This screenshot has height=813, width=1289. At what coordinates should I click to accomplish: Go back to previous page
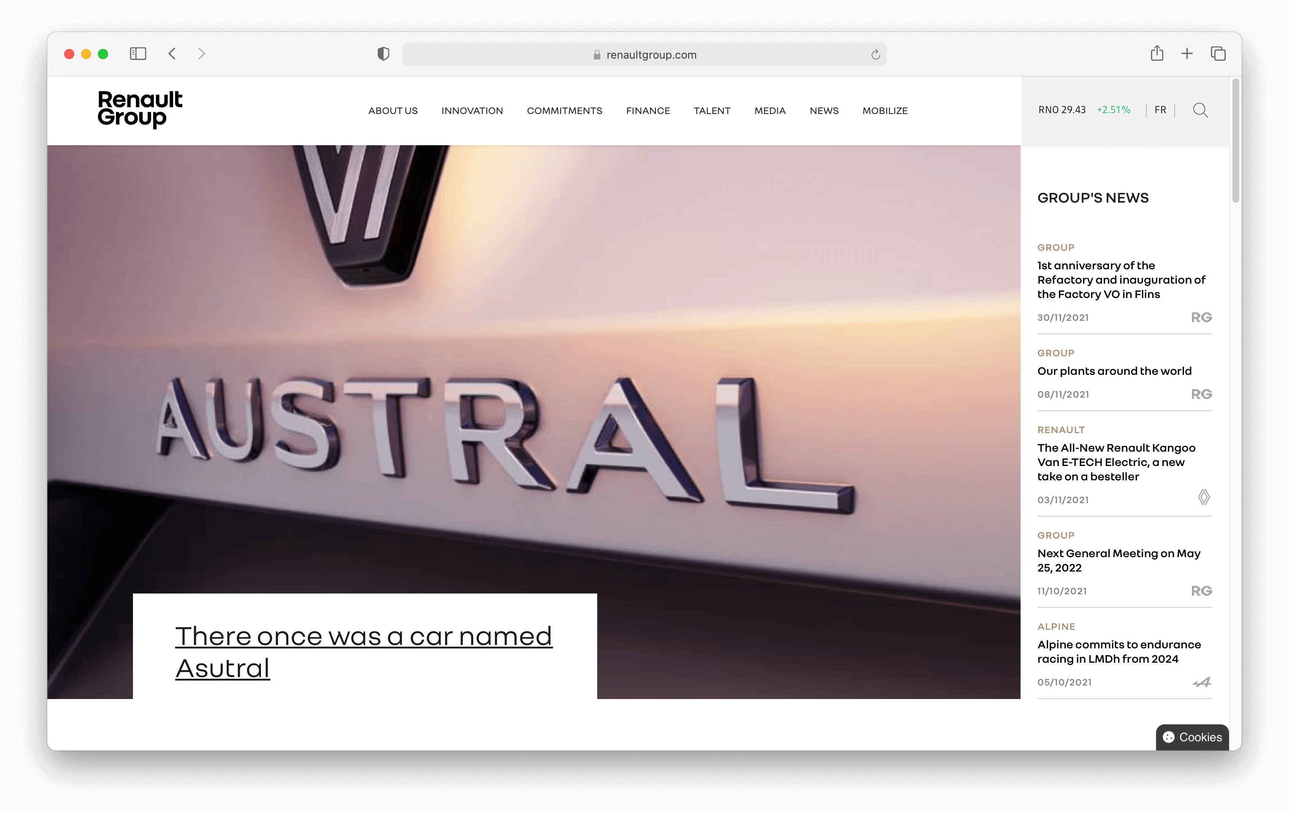[172, 54]
